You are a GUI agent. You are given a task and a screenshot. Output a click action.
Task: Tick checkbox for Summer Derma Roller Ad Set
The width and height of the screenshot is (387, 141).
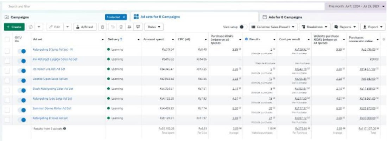pyautogui.click(x=8, y=110)
